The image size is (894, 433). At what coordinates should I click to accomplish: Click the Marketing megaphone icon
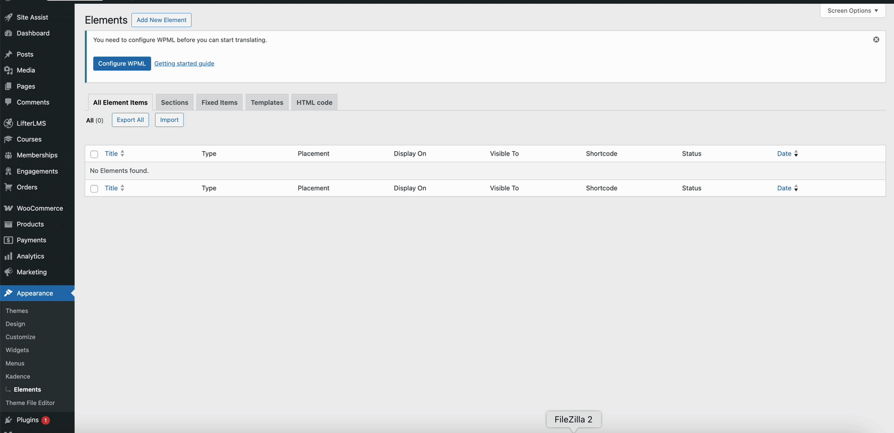point(9,272)
